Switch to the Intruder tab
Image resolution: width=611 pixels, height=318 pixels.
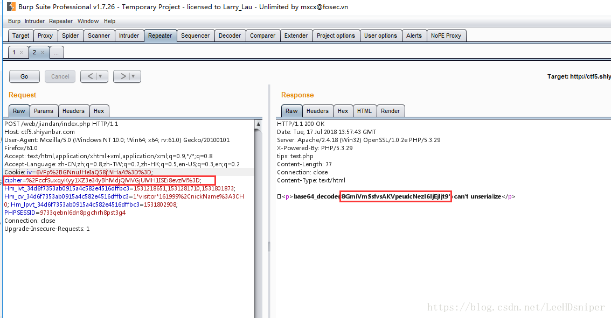tap(129, 36)
